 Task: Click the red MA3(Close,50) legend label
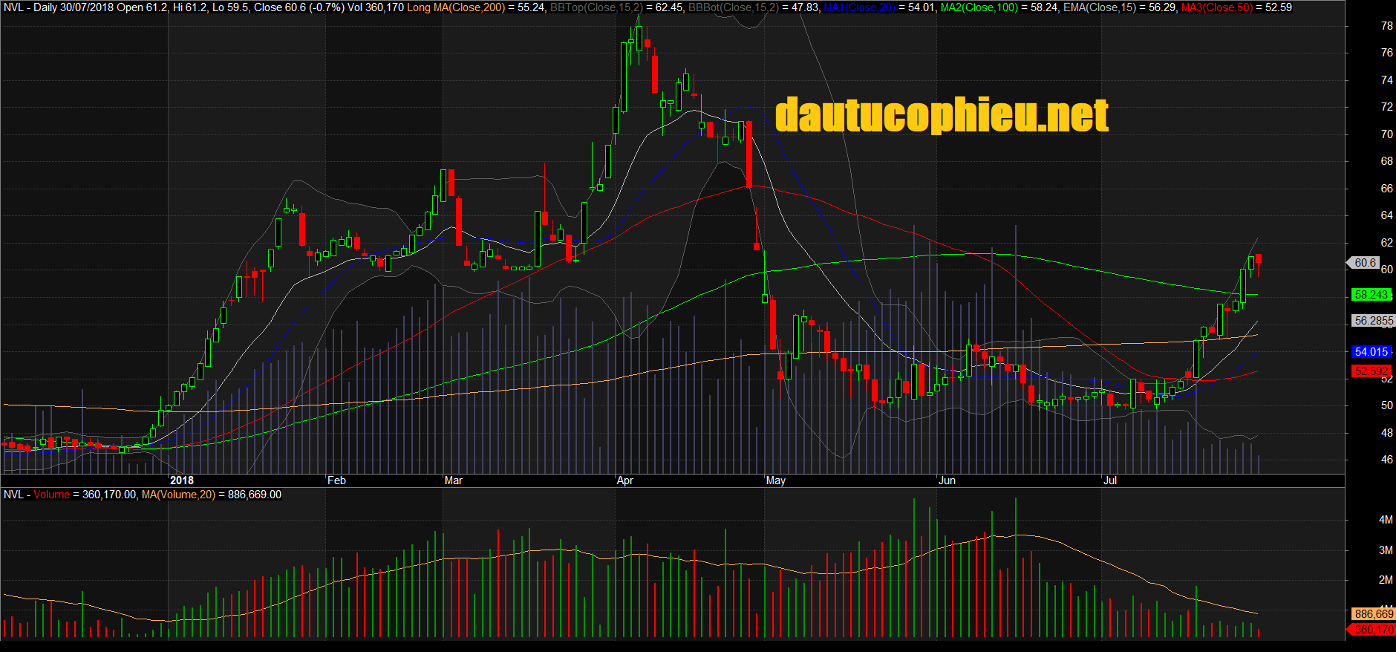[1216, 7]
